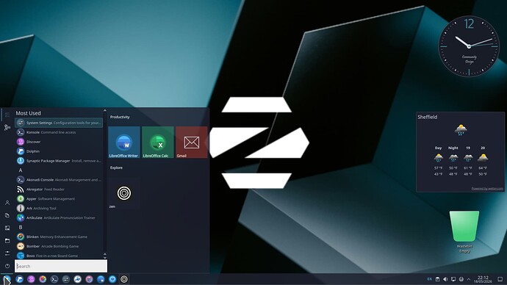Open Bovo Five-in-a-row Board Game

tap(59, 256)
